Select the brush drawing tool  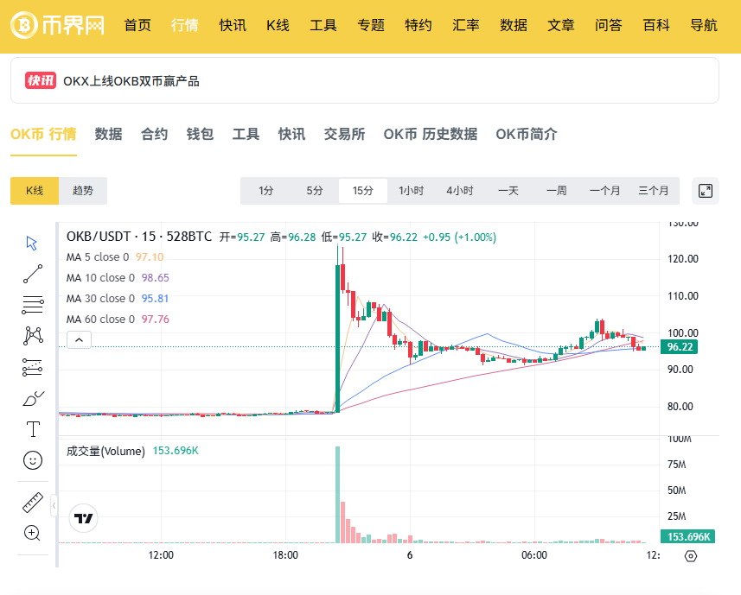pos(33,399)
